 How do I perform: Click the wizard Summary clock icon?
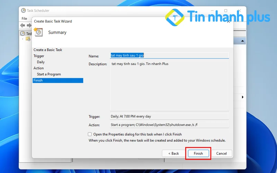coord(38,32)
